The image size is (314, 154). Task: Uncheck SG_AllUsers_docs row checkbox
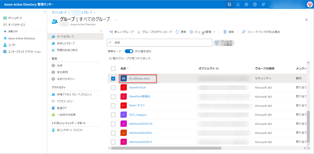tap(113, 79)
